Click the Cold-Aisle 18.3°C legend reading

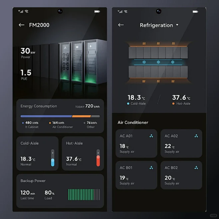point(136,100)
